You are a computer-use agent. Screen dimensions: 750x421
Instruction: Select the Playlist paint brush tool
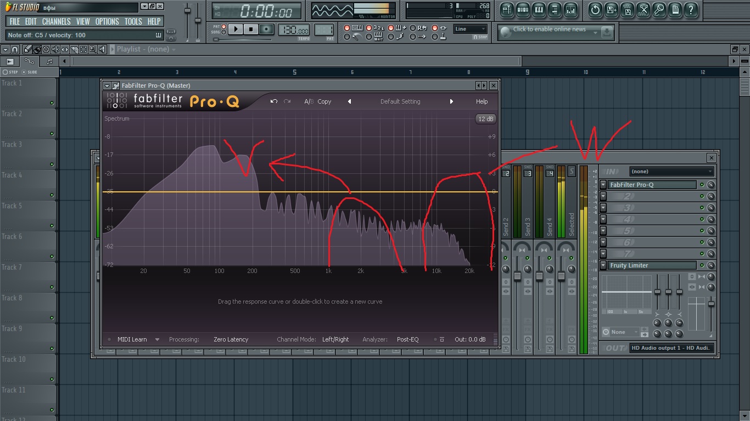click(x=37, y=49)
